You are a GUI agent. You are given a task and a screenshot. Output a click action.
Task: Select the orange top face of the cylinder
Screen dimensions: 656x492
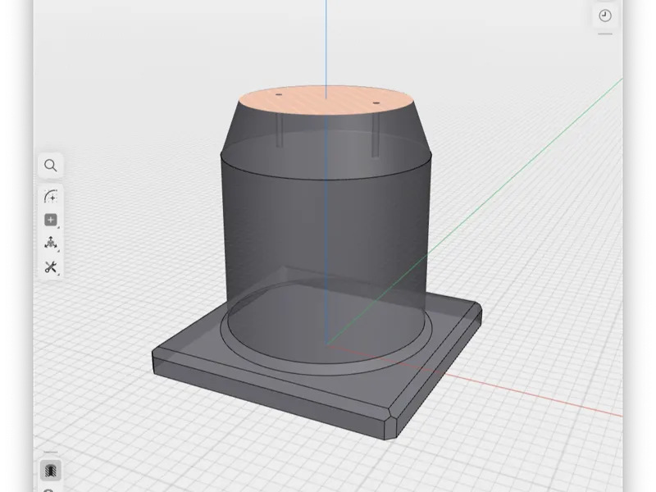tap(326, 100)
